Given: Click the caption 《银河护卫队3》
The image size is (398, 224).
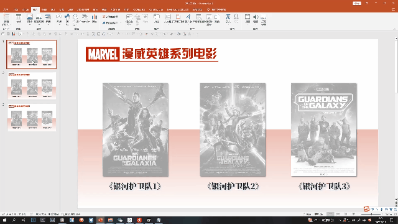Looking at the screenshot, I should [325, 186].
